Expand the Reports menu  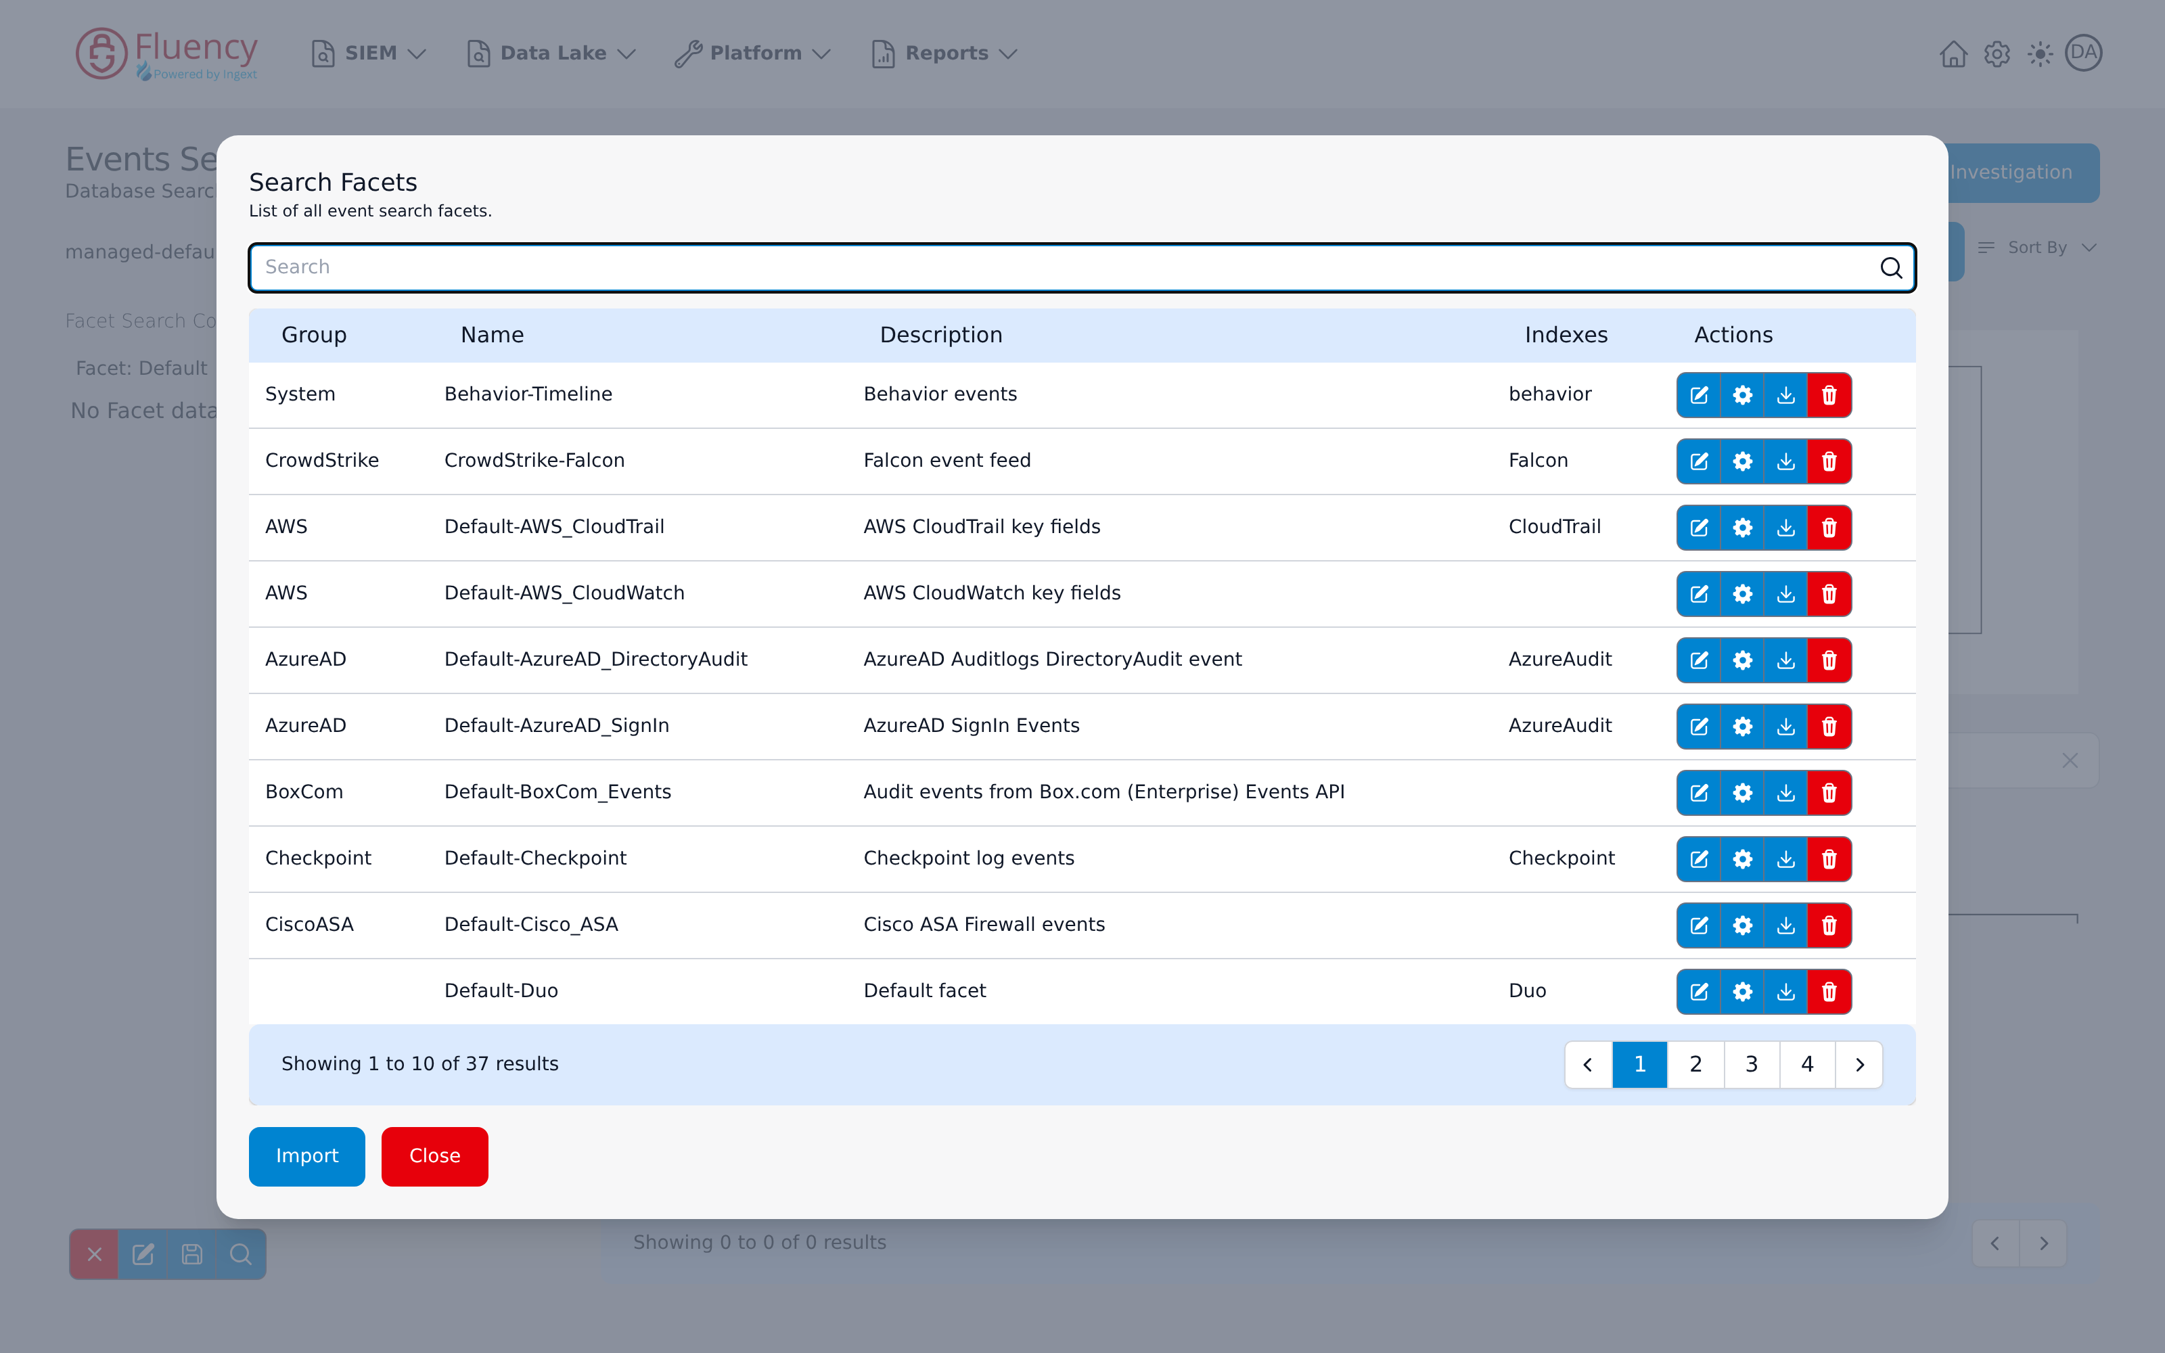coord(944,53)
